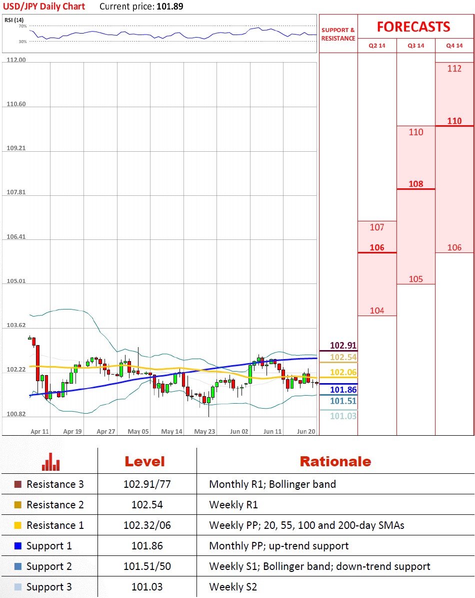Click the May 05 date label on chart axis
Viewport: 475px width, 598px height.
coord(138,432)
